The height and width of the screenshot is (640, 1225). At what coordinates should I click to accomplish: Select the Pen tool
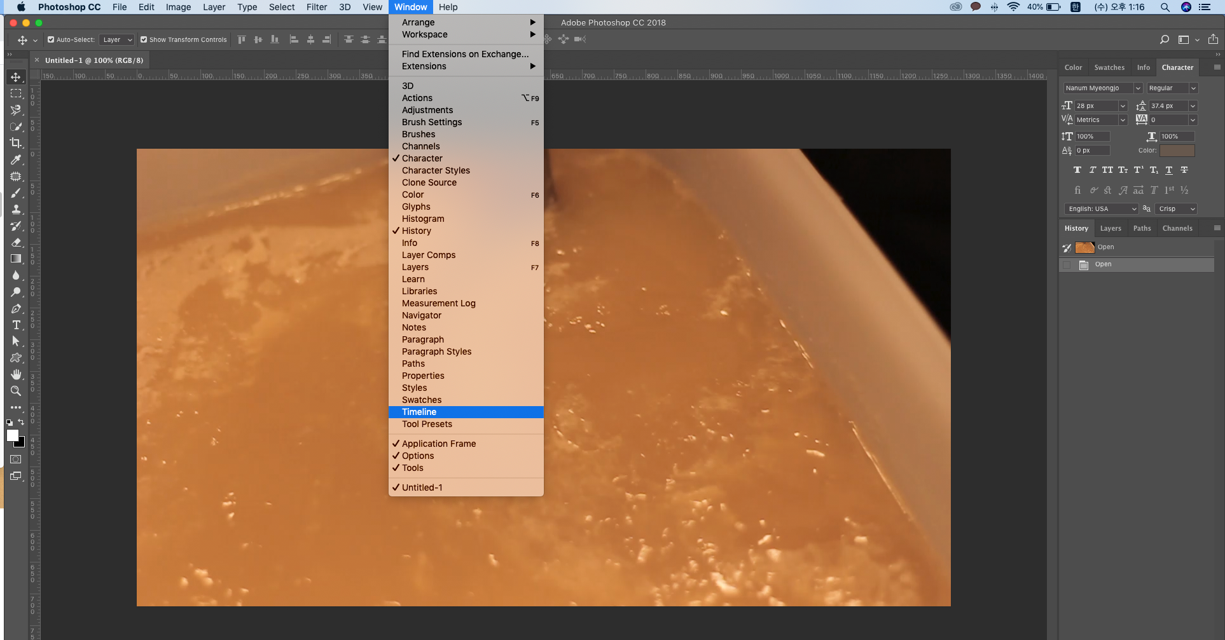[16, 308]
